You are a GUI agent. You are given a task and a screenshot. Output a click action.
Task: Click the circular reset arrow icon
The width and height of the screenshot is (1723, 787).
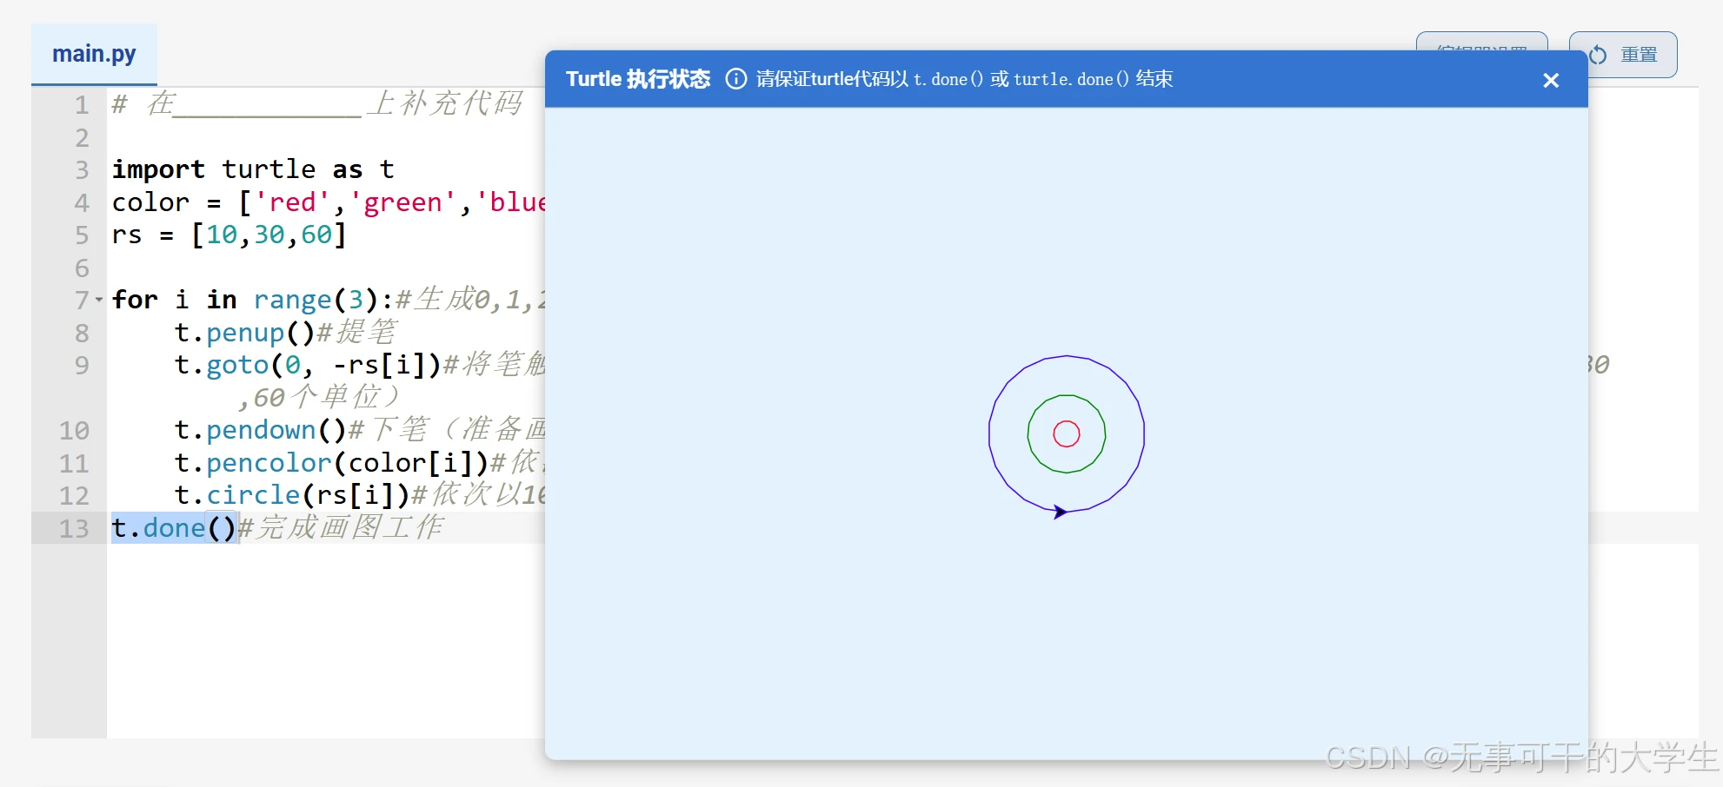coord(1597,54)
